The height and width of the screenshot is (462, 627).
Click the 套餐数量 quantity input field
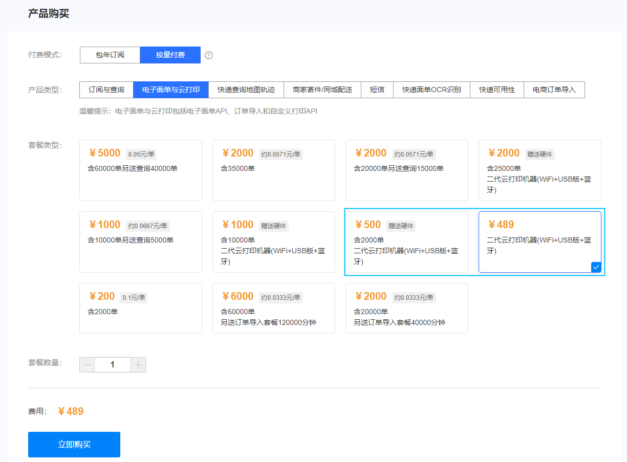pyautogui.click(x=113, y=365)
